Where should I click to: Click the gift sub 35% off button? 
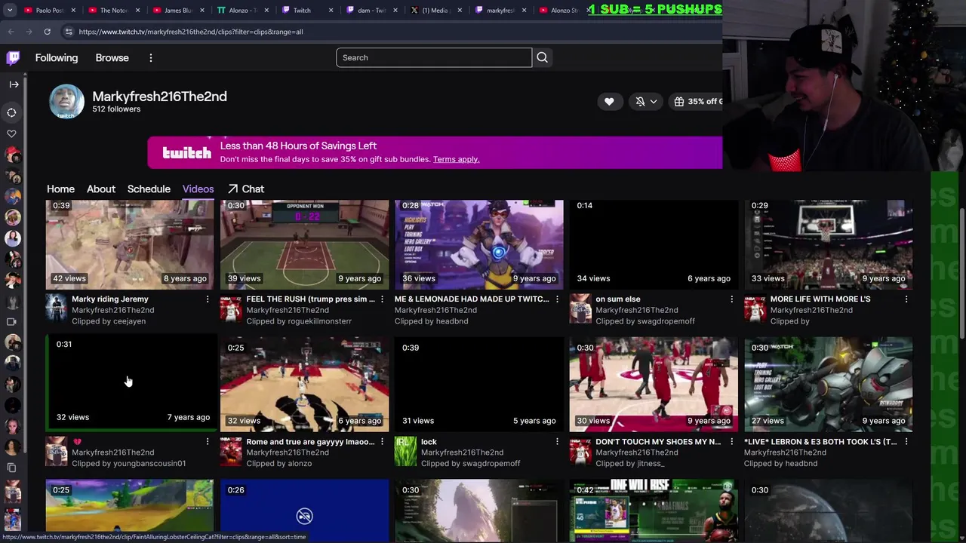tap(696, 102)
